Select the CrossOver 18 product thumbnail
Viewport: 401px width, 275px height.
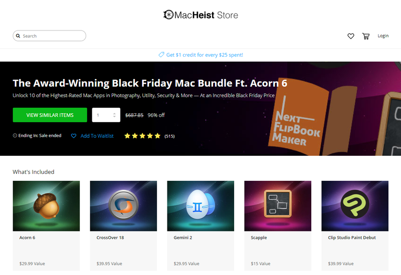[123, 206]
